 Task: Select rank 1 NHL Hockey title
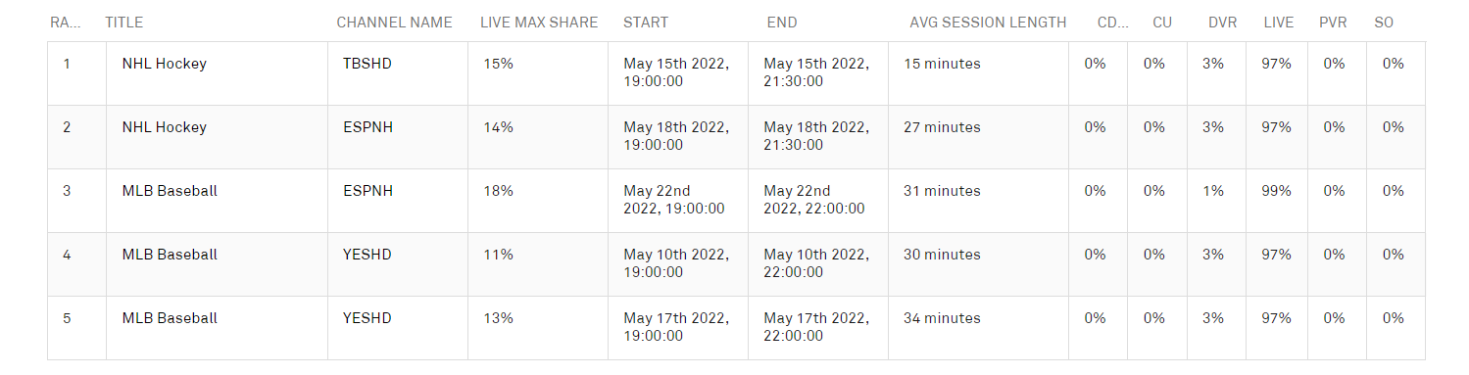[165, 64]
